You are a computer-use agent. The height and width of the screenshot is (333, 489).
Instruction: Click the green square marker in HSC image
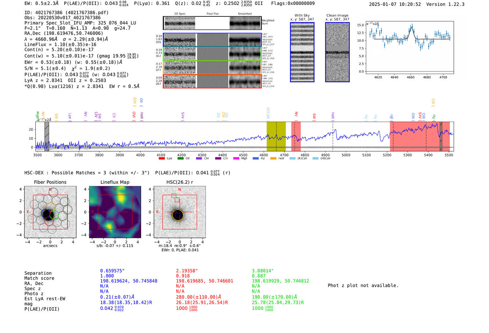coord(174,196)
